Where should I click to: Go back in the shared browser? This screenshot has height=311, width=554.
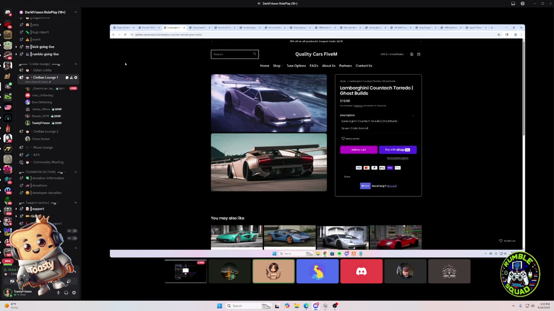(113, 35)
